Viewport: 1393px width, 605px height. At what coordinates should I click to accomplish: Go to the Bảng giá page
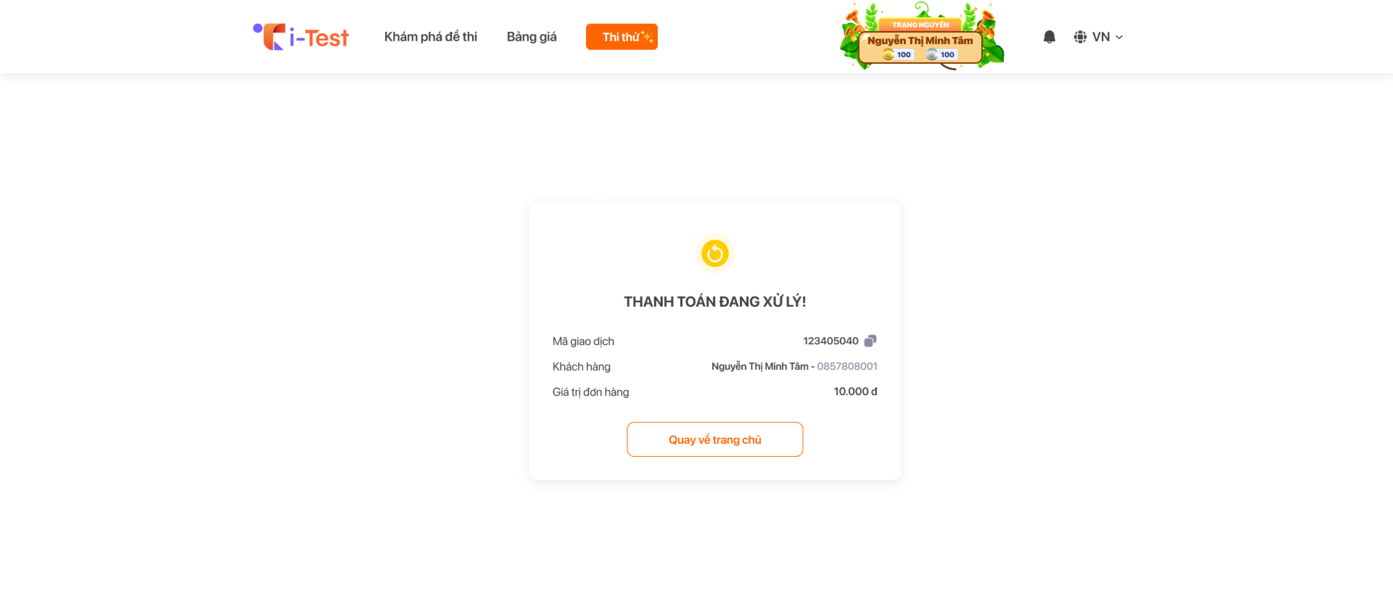pyautogui.click(x=532, y=37)
